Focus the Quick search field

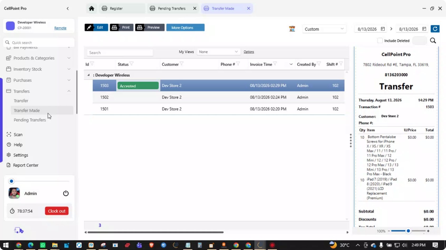coord(39,42)
